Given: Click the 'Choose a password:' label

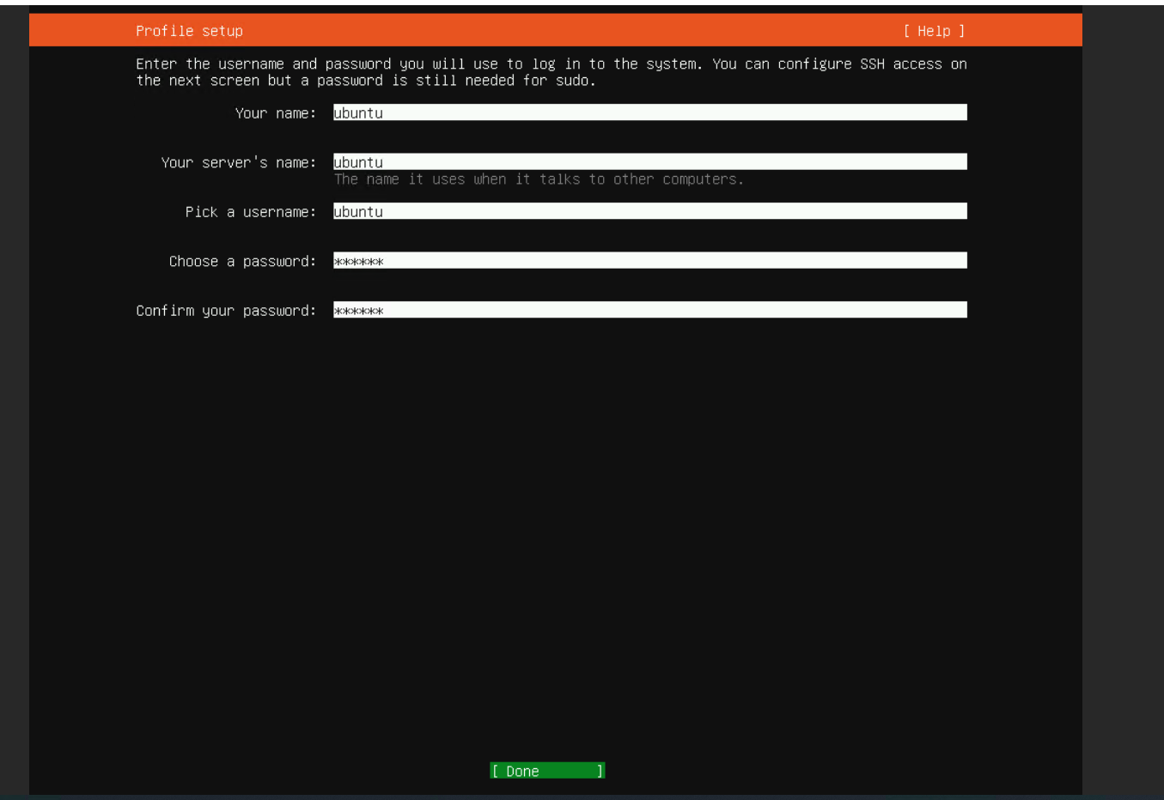Looking at the screenshot, I should pyautogui.click(x=242, y=261).
